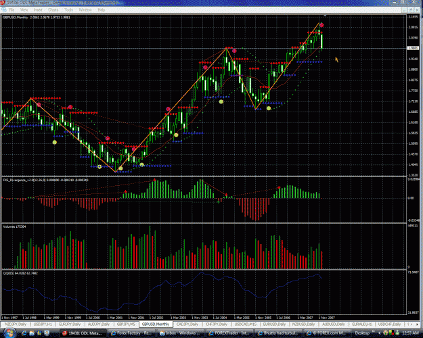Open the View menu
Screen dimensions: 423x338
tap(24, 9)
